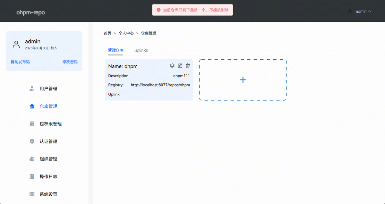Screen dimensions: 385x204
Task: Click the 系统设置 sliders icon
Action: point(32,194)
